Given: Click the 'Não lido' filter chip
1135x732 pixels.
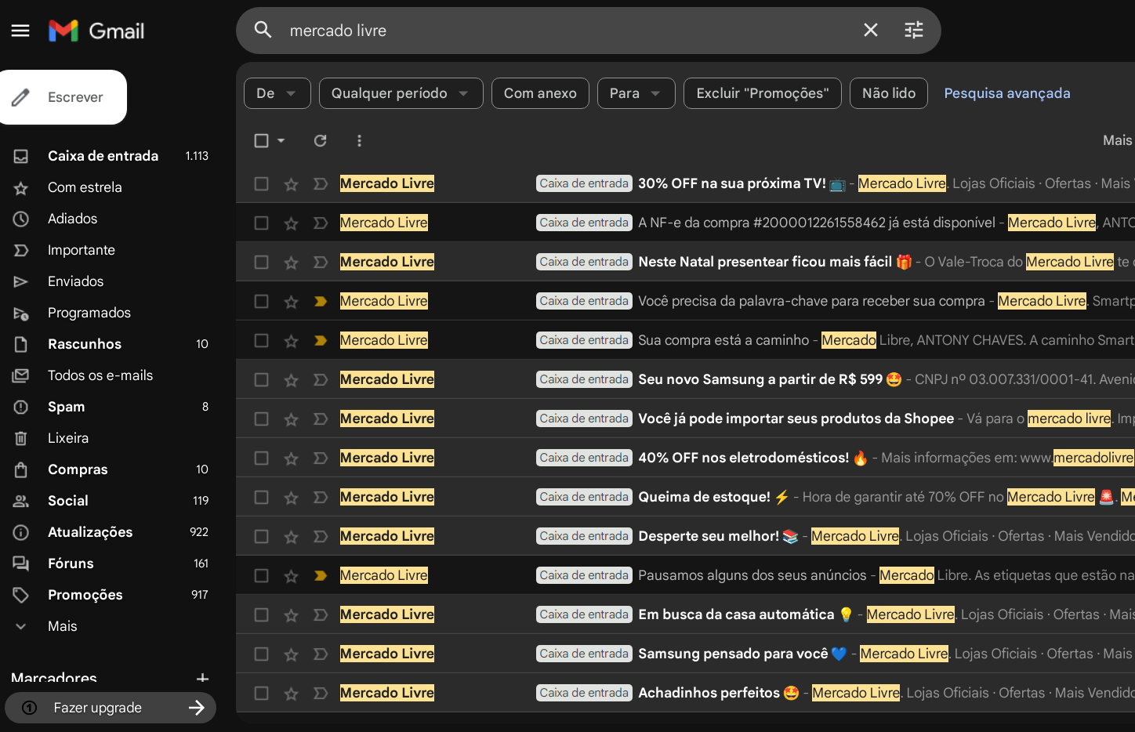Looking at the screenshot, I should coord(888,93).
